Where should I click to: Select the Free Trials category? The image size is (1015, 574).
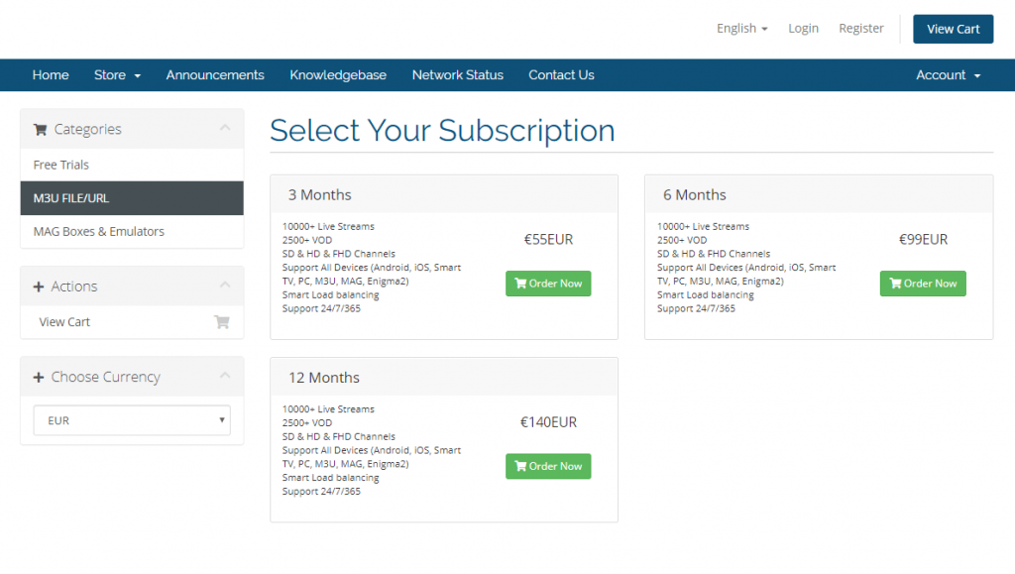coord(132,165)
